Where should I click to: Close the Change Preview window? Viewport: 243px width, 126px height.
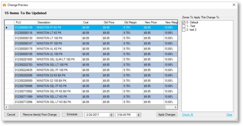[234, 5]
